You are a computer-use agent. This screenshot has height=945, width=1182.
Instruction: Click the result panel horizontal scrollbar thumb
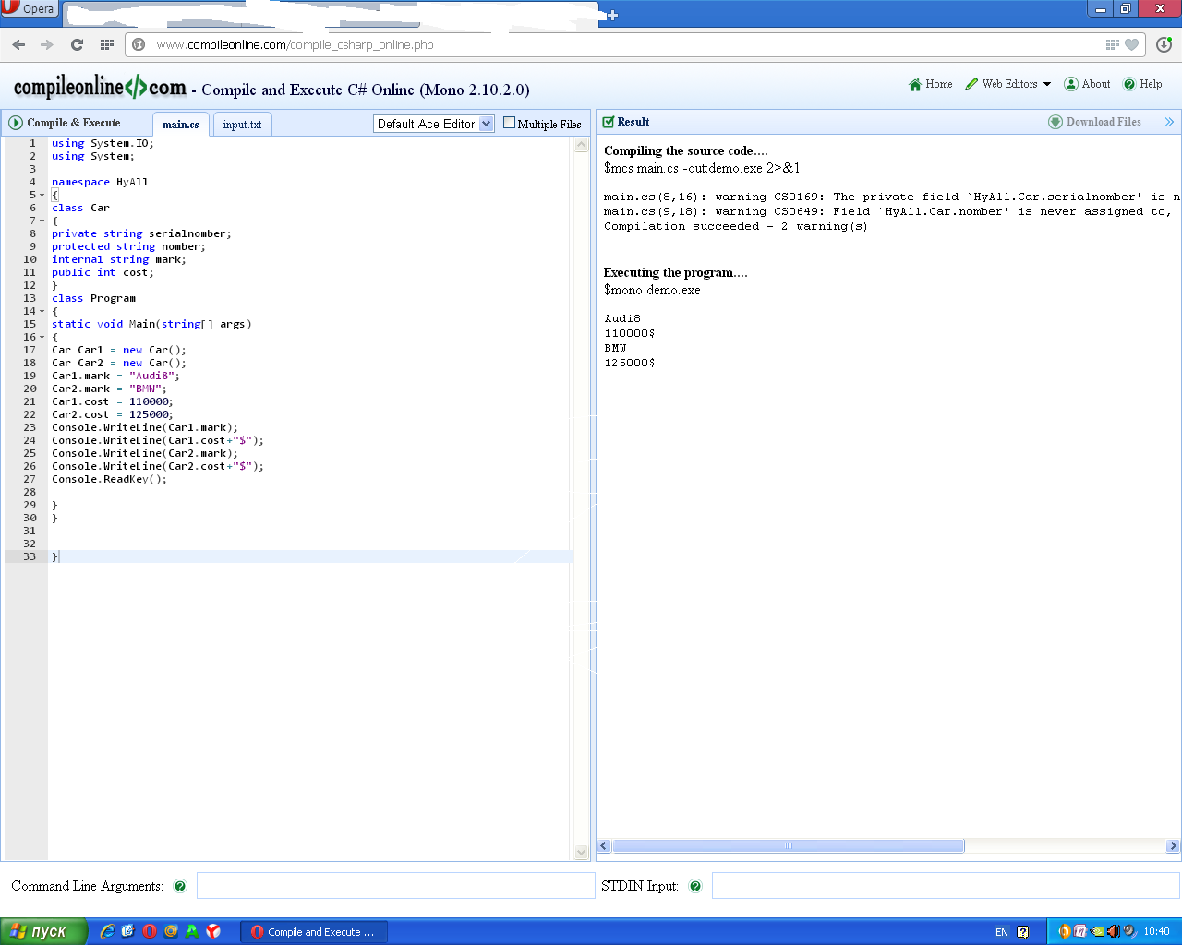click(789, 846)
